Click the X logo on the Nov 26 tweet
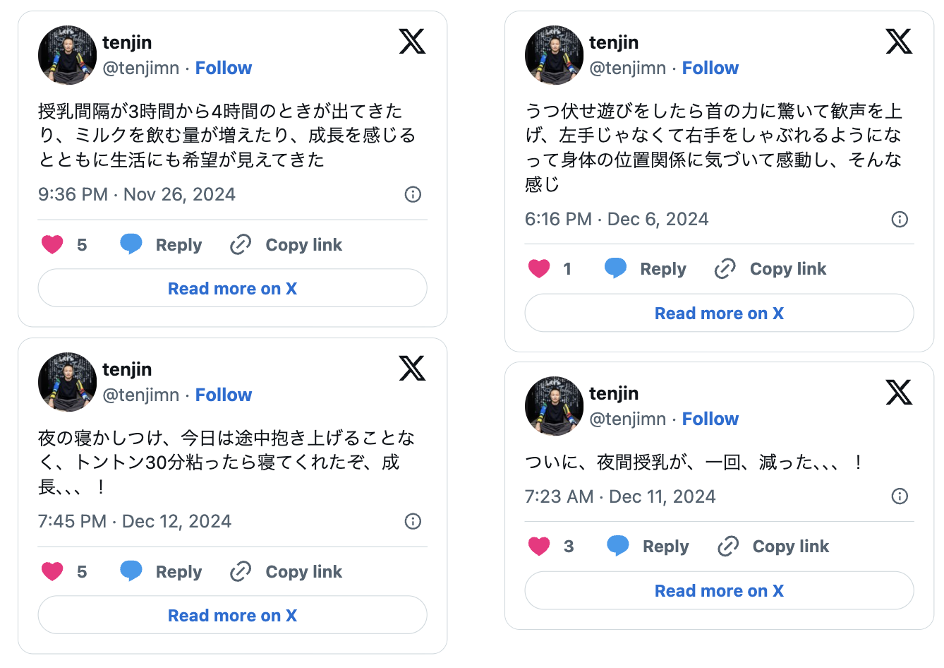Viewport: 944px width, 668px height. [412, 41]
